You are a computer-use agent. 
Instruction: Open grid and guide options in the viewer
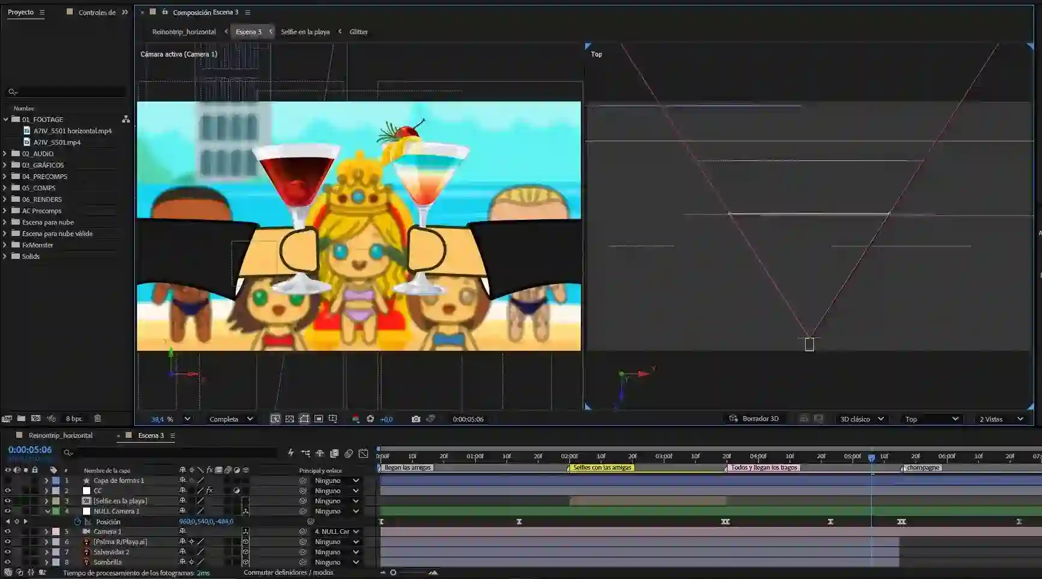point(333,419)
